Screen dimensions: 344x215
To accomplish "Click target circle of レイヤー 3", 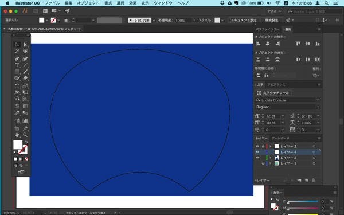I will 314,158.
